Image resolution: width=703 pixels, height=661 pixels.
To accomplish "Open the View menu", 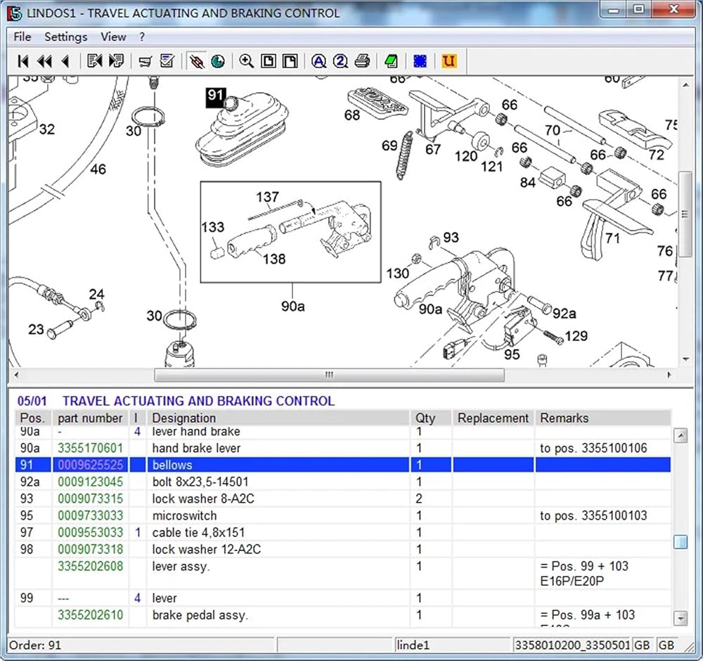I will [113, 37].
